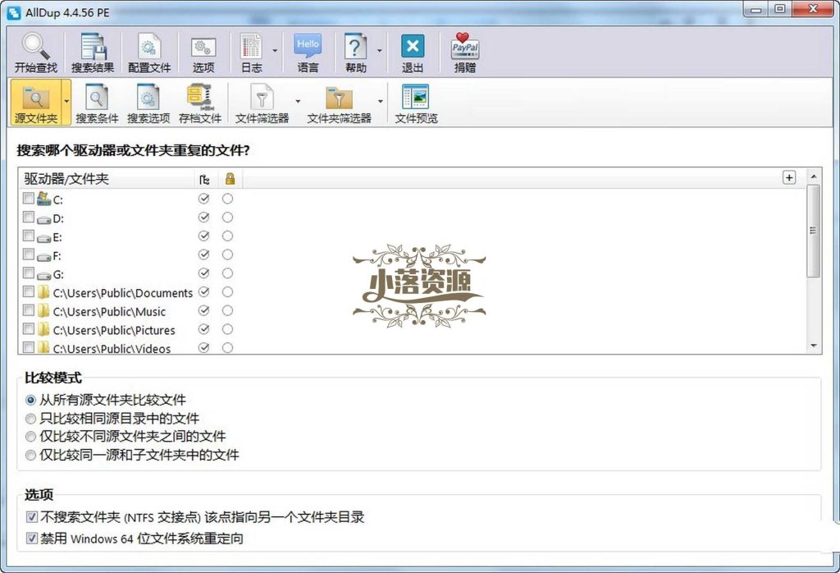Toggle subfolder checkmark for G: drive

(203, 273)
